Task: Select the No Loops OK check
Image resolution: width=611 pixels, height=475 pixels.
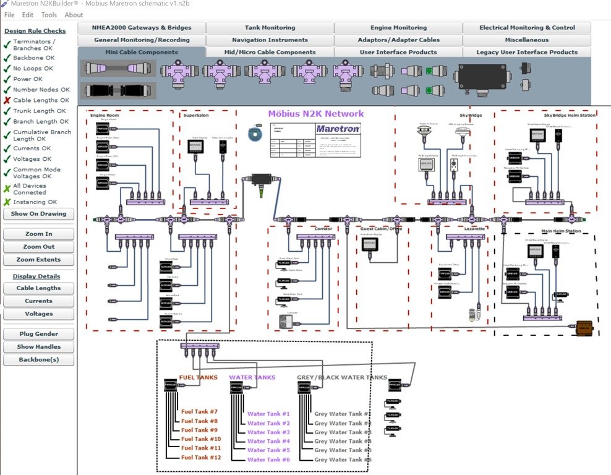Action: 28,68
